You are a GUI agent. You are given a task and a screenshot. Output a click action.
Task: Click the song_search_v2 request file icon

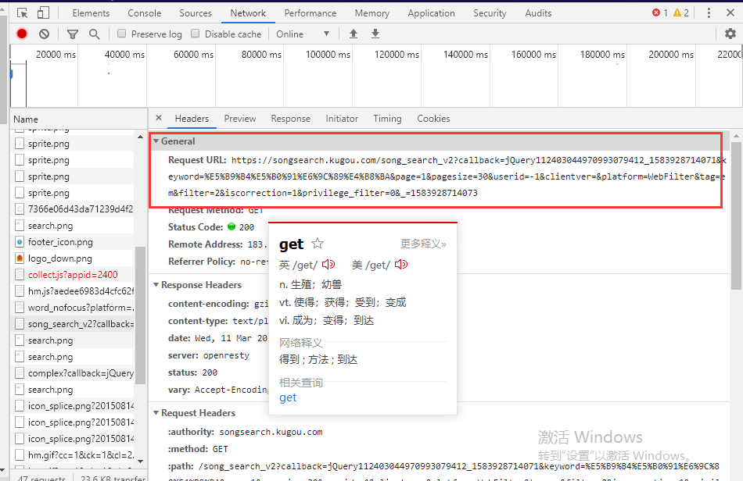tap(20, 324)
